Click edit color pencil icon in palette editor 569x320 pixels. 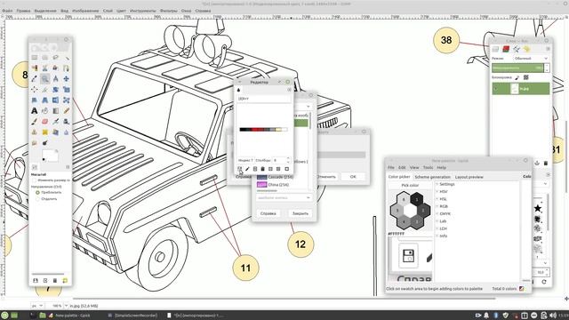click(x=247, y=169)
